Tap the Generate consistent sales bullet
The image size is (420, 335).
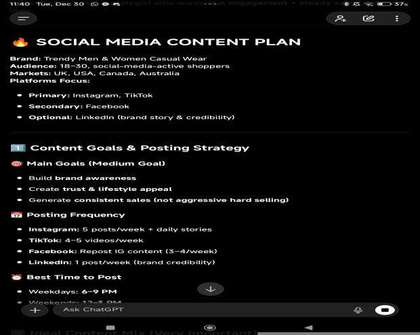click(x=159, y=200)
